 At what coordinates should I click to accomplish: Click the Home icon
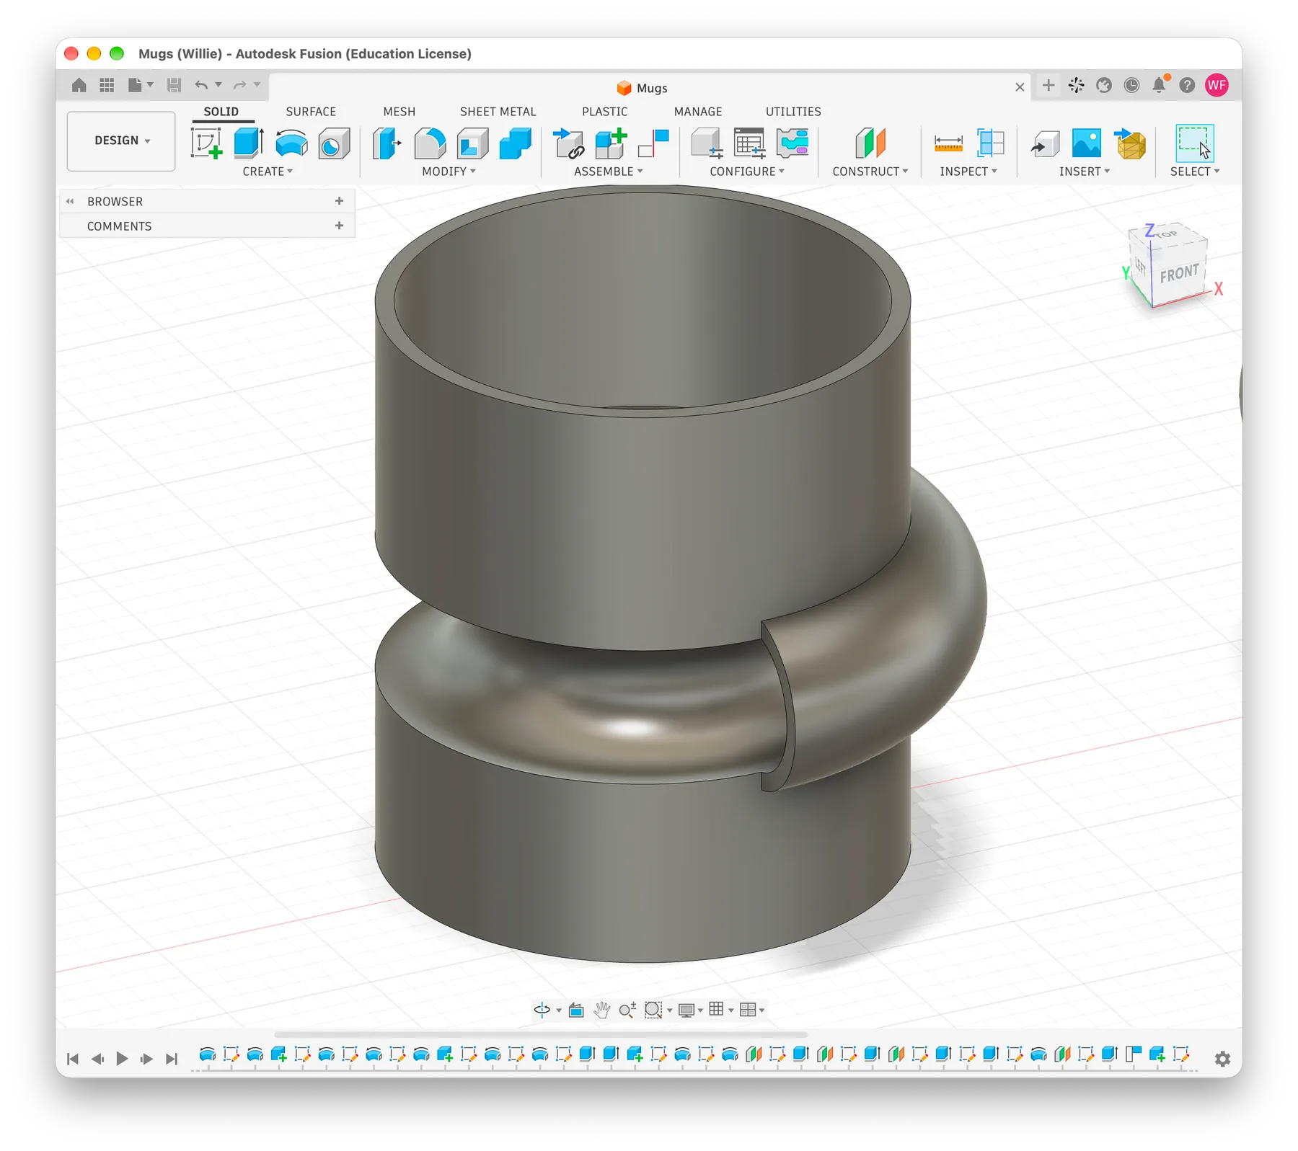click(x=79, y=85)
